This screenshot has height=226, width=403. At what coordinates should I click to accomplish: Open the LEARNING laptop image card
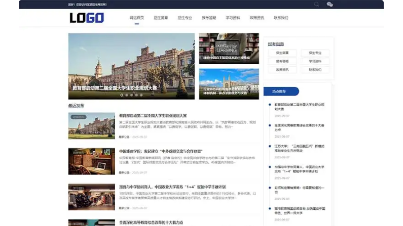pyautogui.click(x=229, y=49)
